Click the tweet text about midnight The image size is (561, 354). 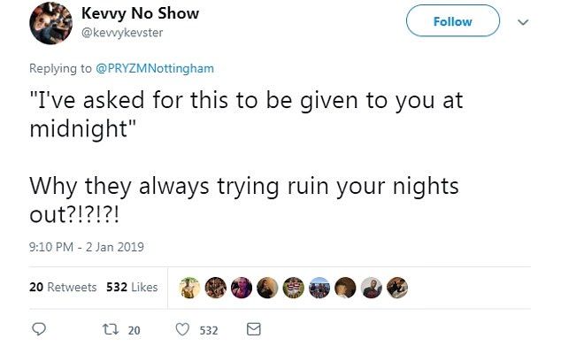pos(246,114)
